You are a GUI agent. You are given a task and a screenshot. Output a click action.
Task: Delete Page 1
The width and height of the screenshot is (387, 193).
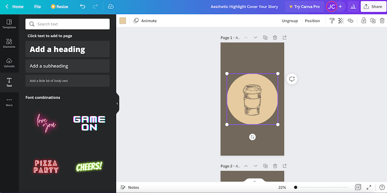(275, 38)
